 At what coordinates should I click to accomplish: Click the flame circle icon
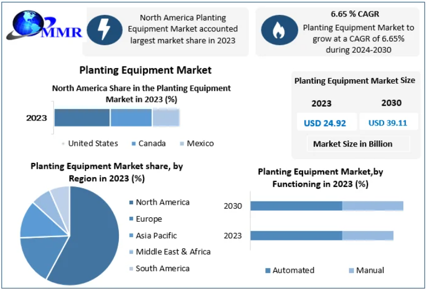click(x=279, y=30)
